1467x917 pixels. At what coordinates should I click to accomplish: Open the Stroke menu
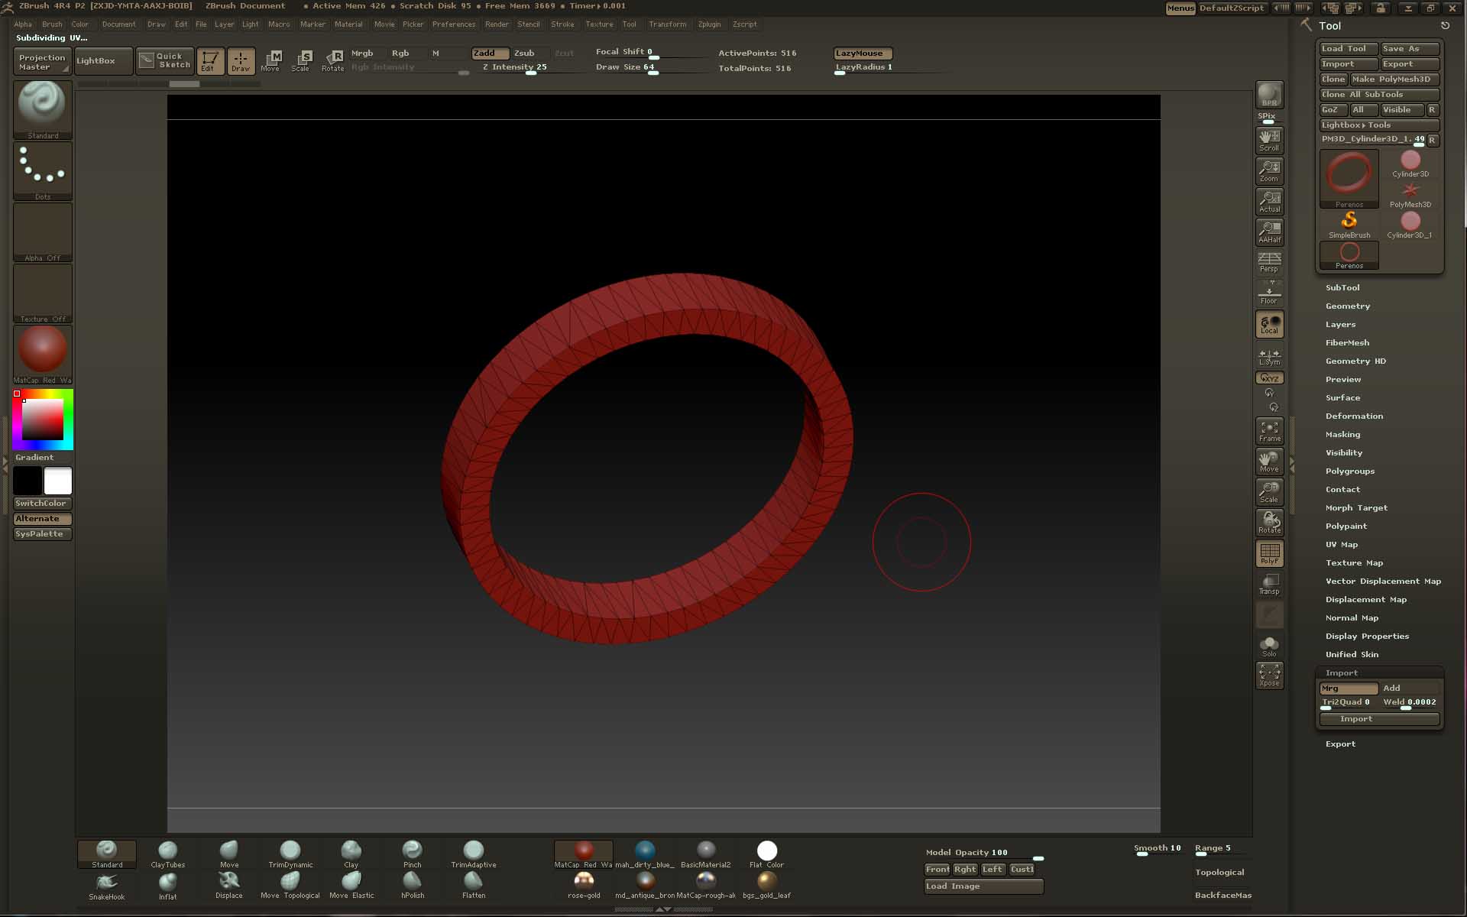click(562, 24)
